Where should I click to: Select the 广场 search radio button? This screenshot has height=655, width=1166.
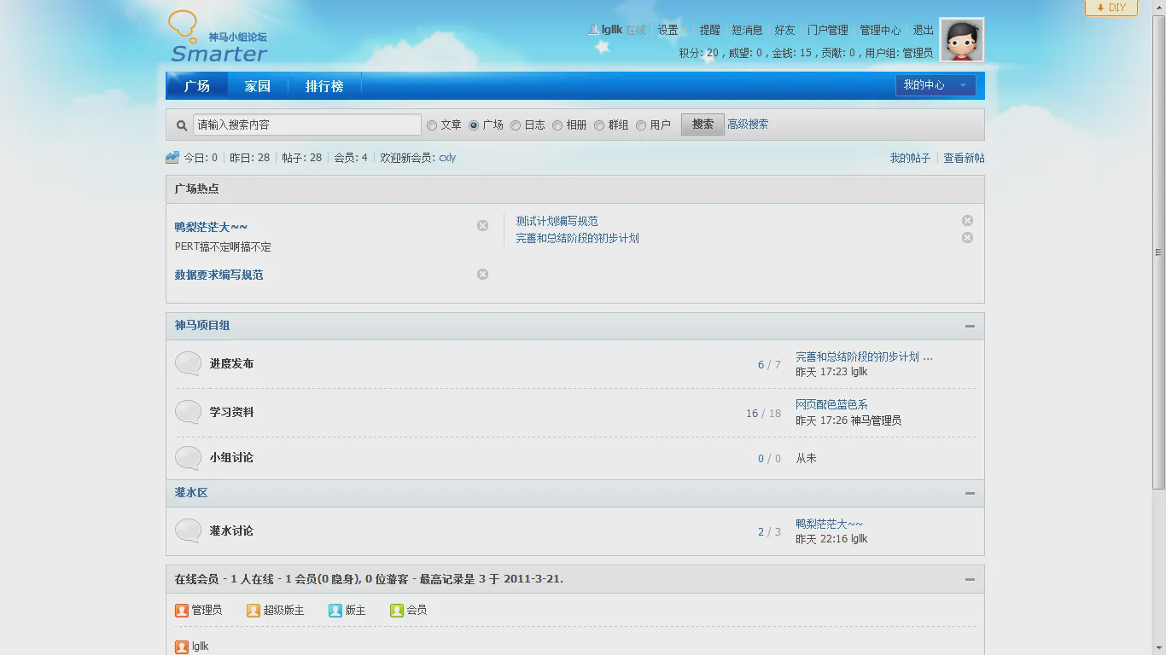[474, 125]
